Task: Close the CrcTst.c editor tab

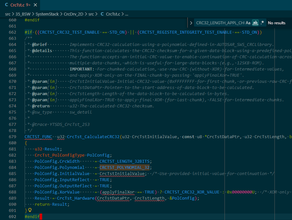Action: click(35, 5)
